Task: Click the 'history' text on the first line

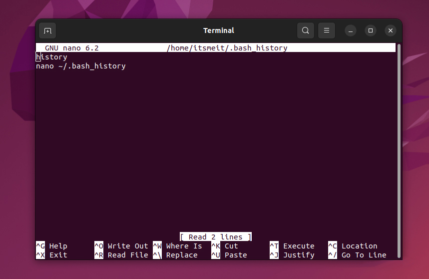Action: (x=51, y=57)
